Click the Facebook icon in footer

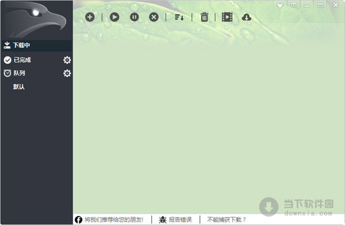point(78,219)
